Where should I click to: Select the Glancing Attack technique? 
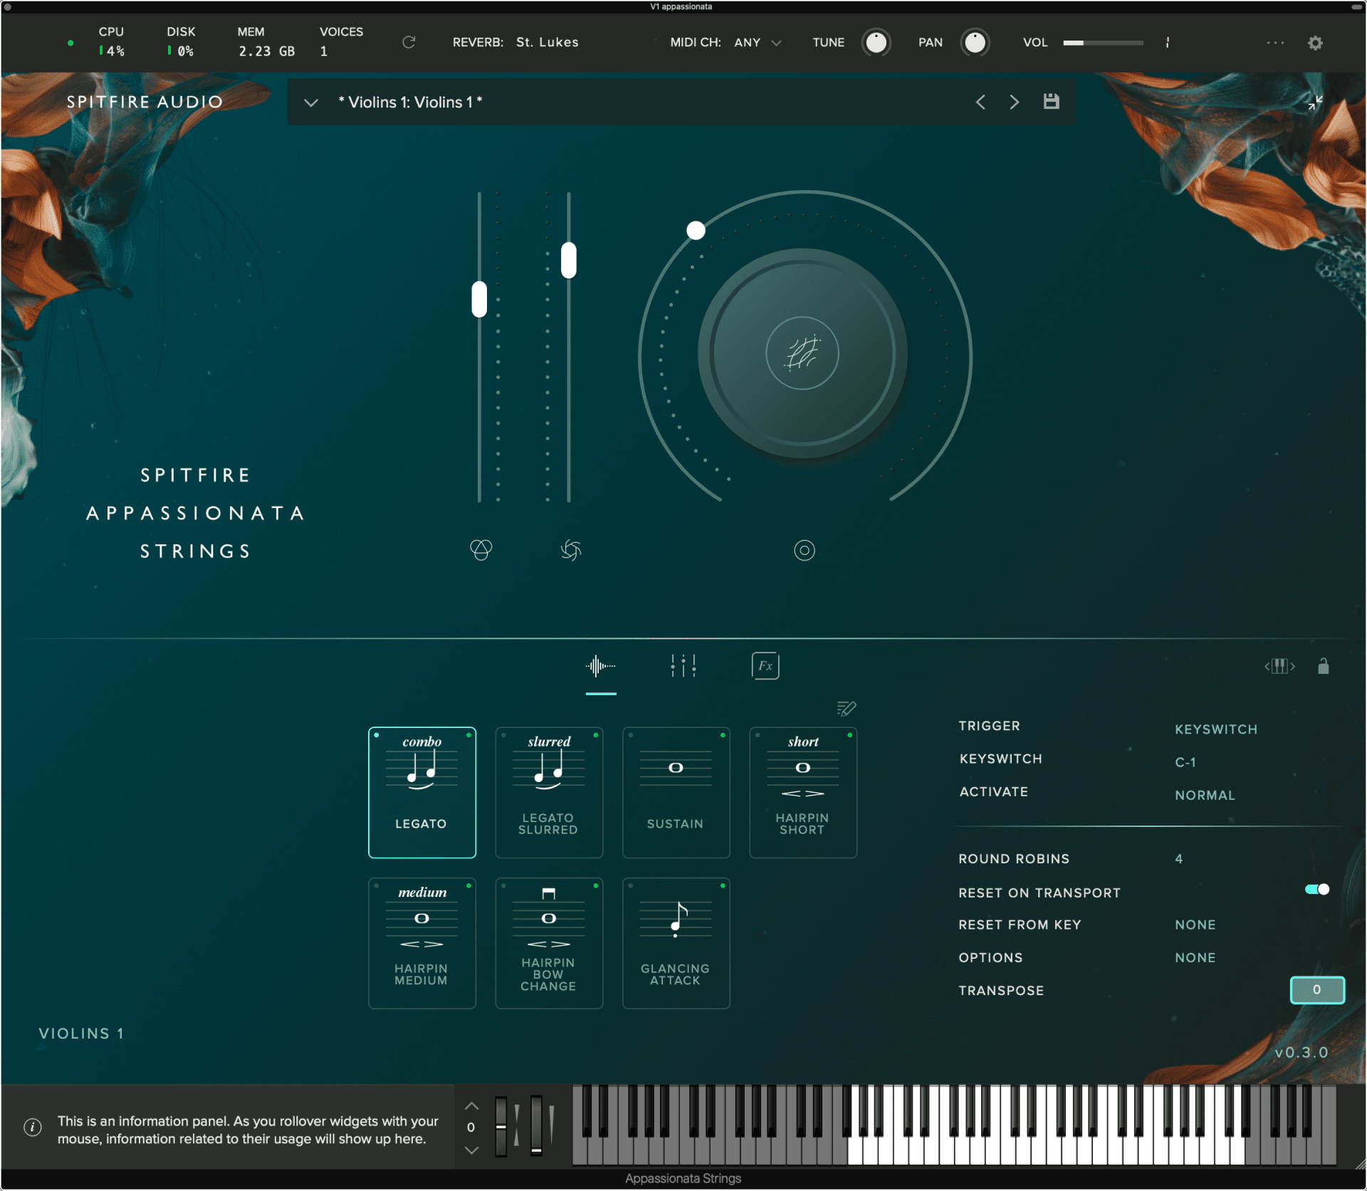click(x=676, y=942)
